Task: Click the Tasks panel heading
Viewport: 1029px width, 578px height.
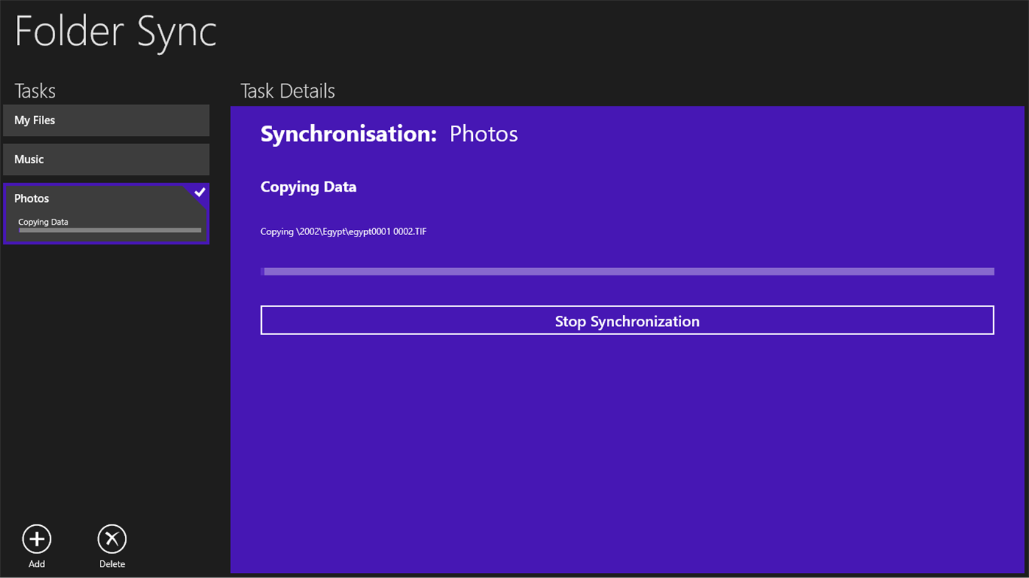Action: [x=35, y=90]
